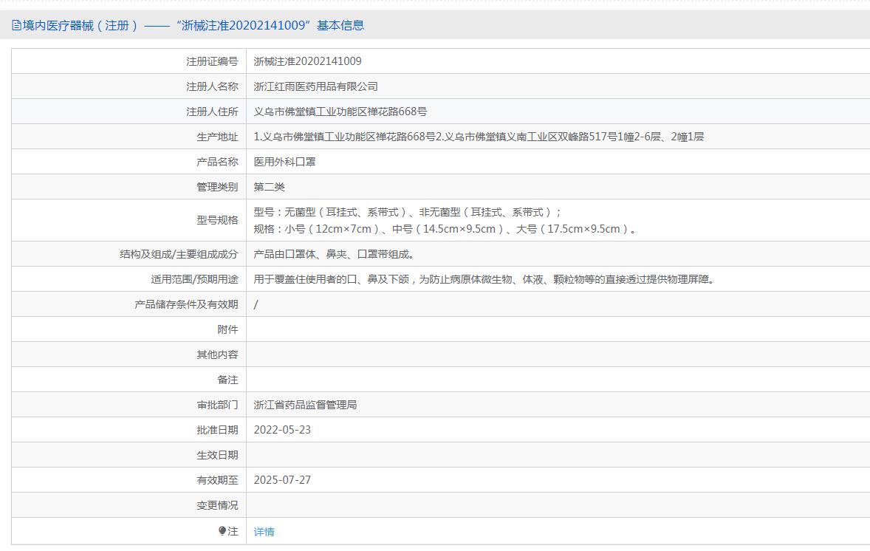The width and height of the screenshot is (870, 551).
Task: Select the text 产品由口罩体、鼻夹、口罩带组成
Action: [334, 254]
